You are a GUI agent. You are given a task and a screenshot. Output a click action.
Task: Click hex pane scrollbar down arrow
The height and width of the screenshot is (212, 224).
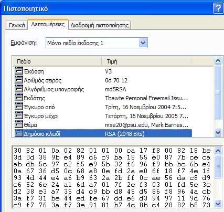218,204
